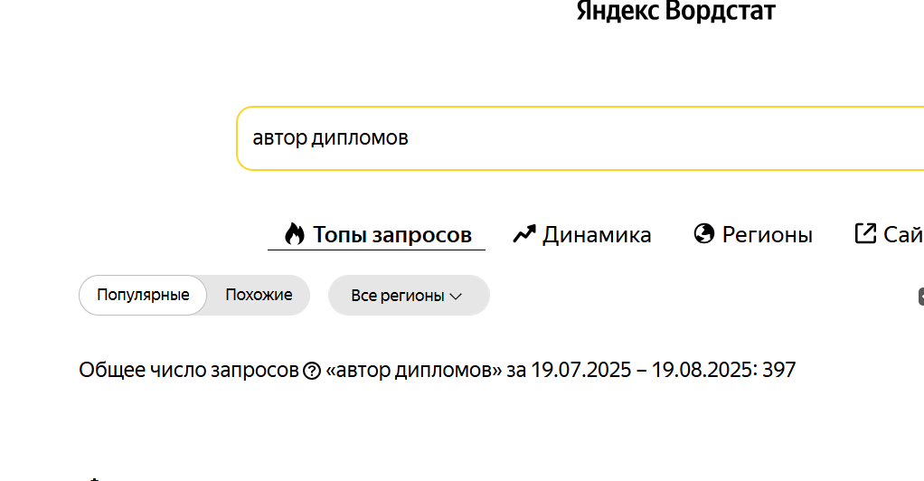Click the dark partially visible button at right edge
Screen dimensions: 924x481
pyautogui.click(x=921, y=297)
